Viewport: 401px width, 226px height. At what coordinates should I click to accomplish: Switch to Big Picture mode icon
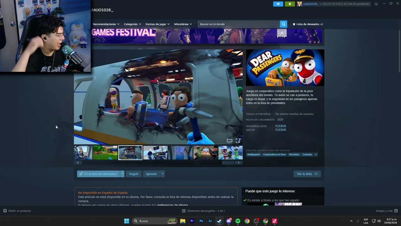[x=376, y=4]
